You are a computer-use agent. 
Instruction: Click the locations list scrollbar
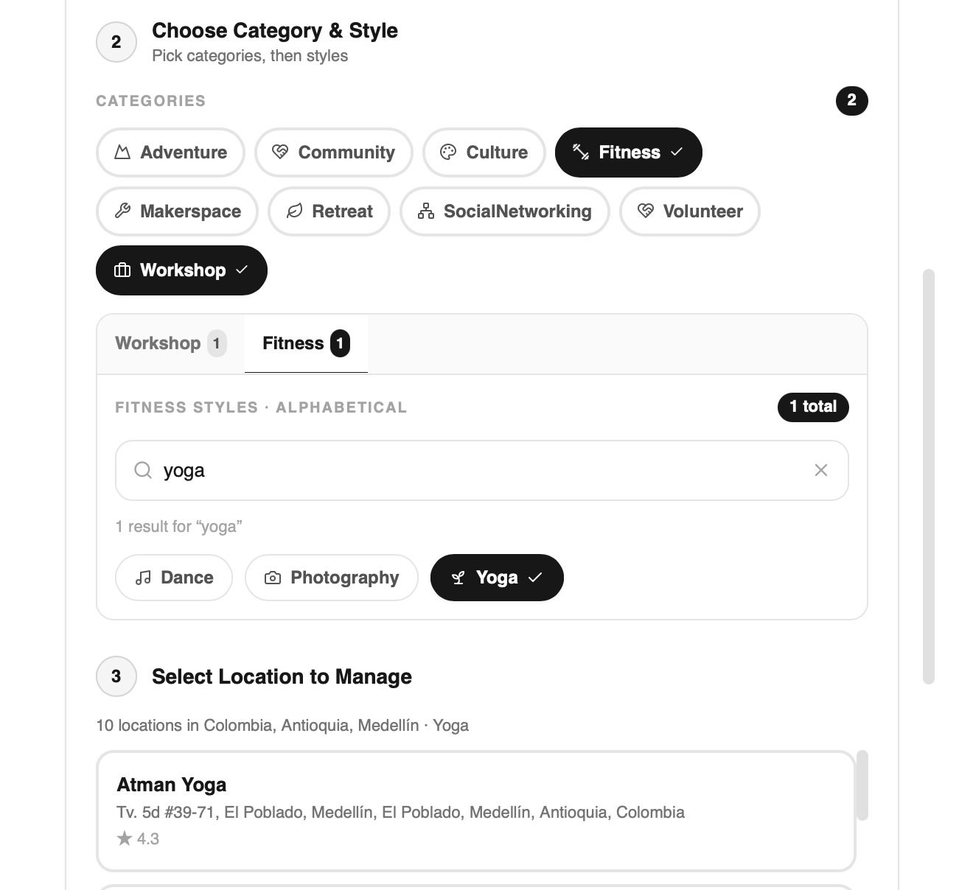(862, 785)
